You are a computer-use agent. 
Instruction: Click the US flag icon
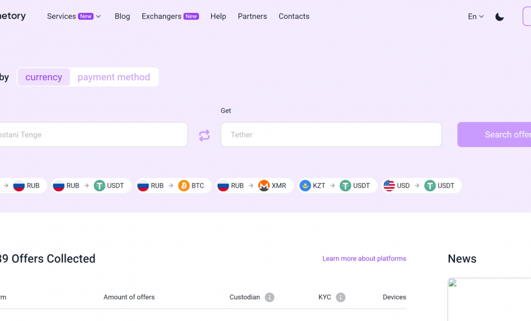click(x=389, y=186)
